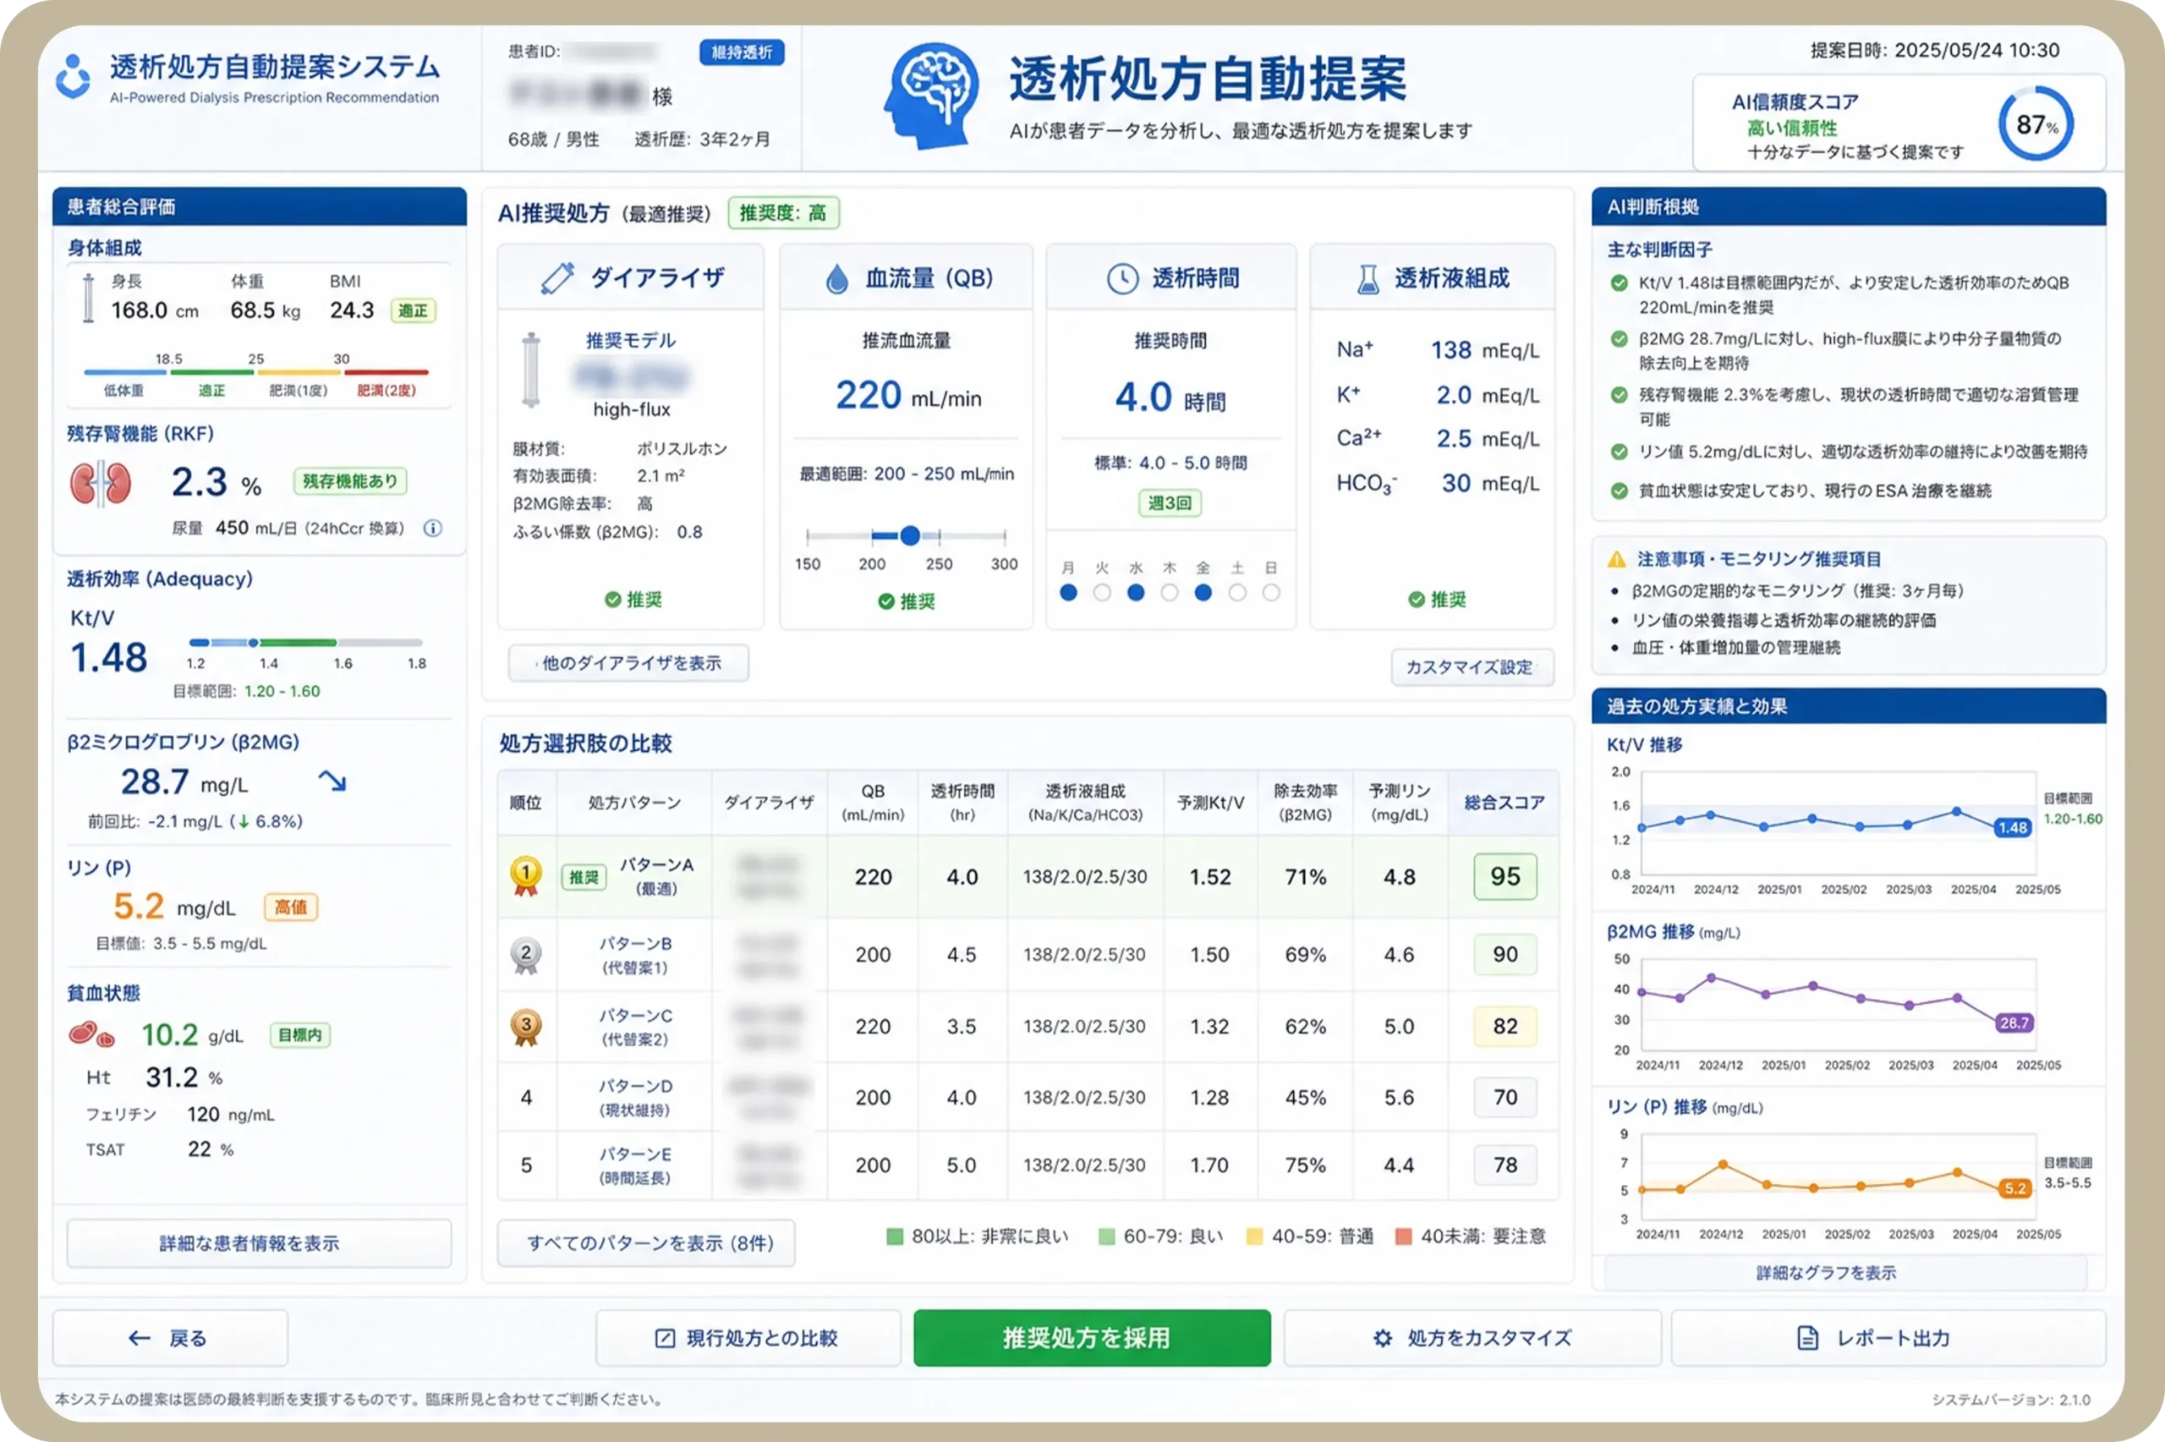Open 処方をカスタマイズ
Screen dimensions: 2165x1442
tap(1472, 1338)
